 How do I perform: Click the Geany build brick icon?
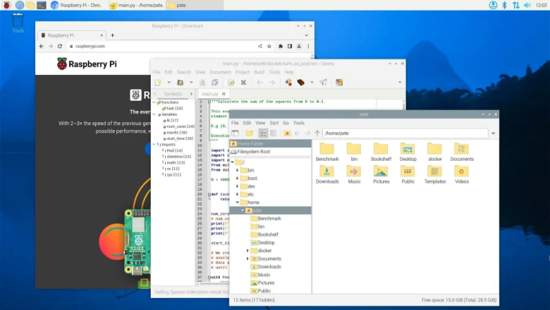coord(301,82)
